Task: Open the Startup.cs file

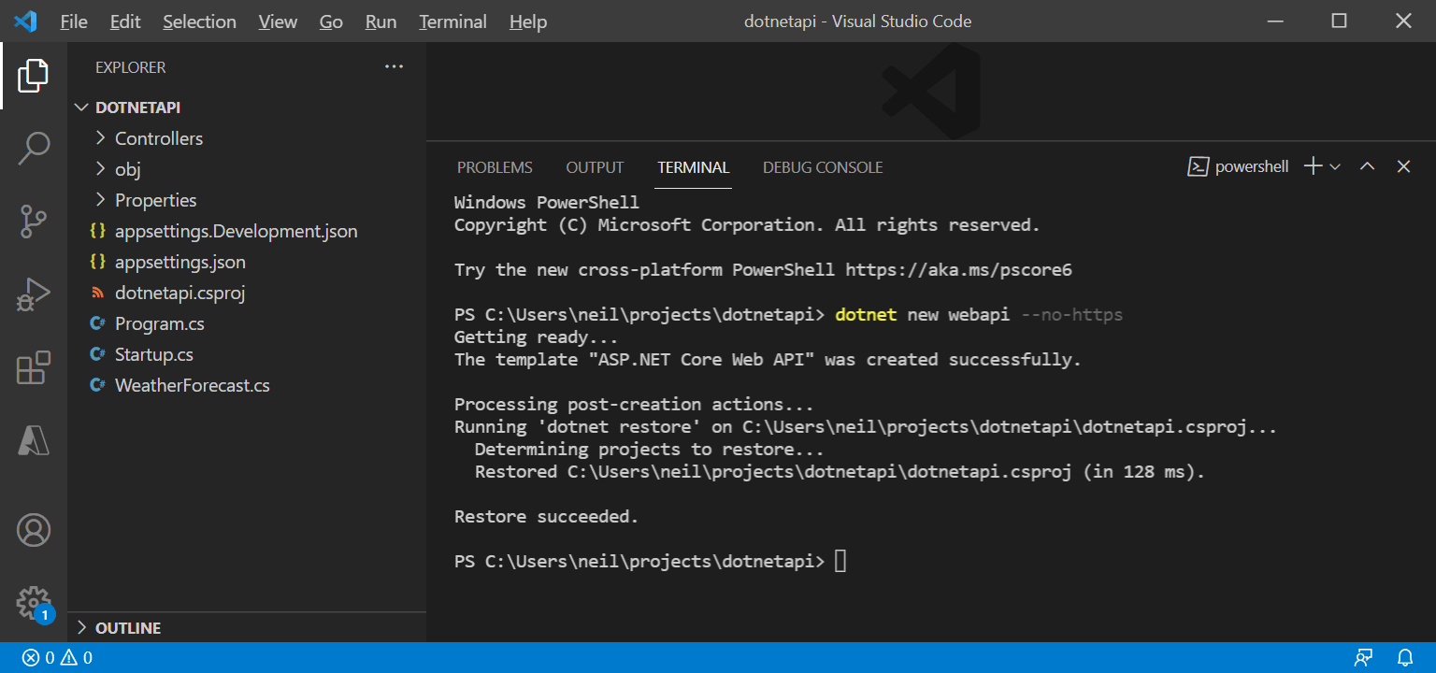Action: pyautogui.click(x=153, y=354)
